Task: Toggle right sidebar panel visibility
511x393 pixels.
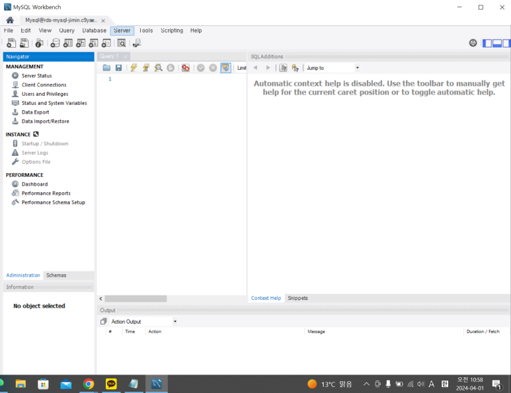Action: [506, 43]
